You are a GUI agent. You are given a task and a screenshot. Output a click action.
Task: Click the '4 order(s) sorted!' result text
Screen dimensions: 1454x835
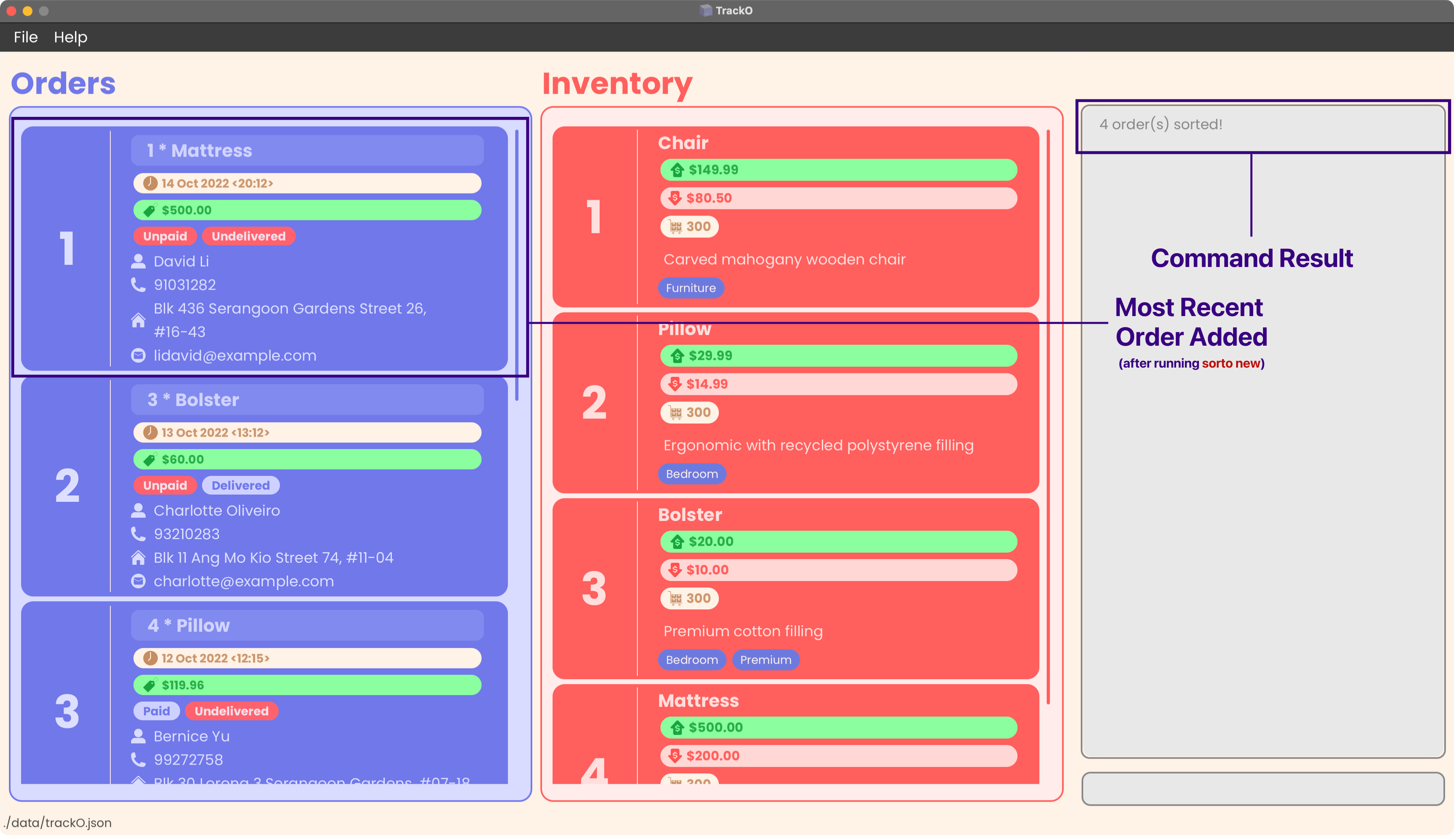pyautogui.click(x=1160, y=125)
